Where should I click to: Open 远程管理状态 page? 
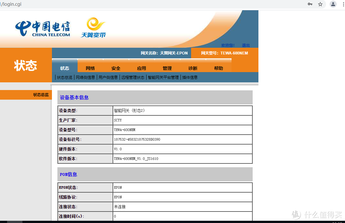click(x=133, y=77)
